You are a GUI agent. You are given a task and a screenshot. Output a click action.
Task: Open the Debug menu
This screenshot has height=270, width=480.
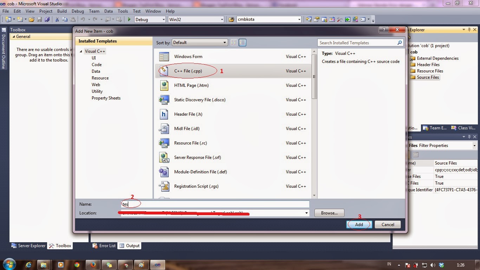[x=78, y=11]
